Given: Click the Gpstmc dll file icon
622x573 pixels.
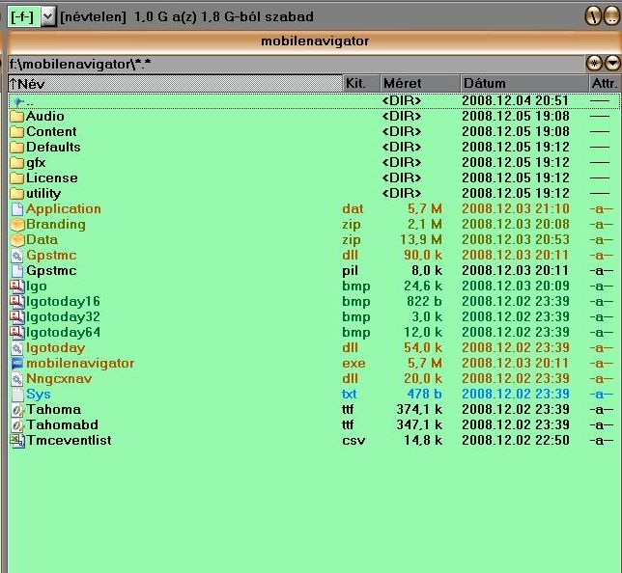Looking at the screenshot, I should click(17, 256).
